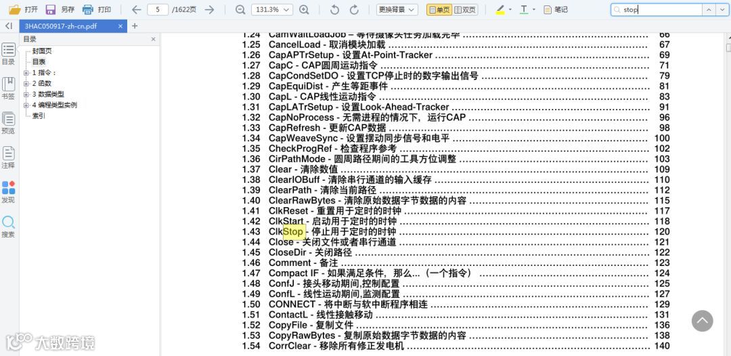This screenshot has width=731, height=356.
Task: Open the 书签 bookmarks panel
Action: pyautogui.click(x=8, y=89)
